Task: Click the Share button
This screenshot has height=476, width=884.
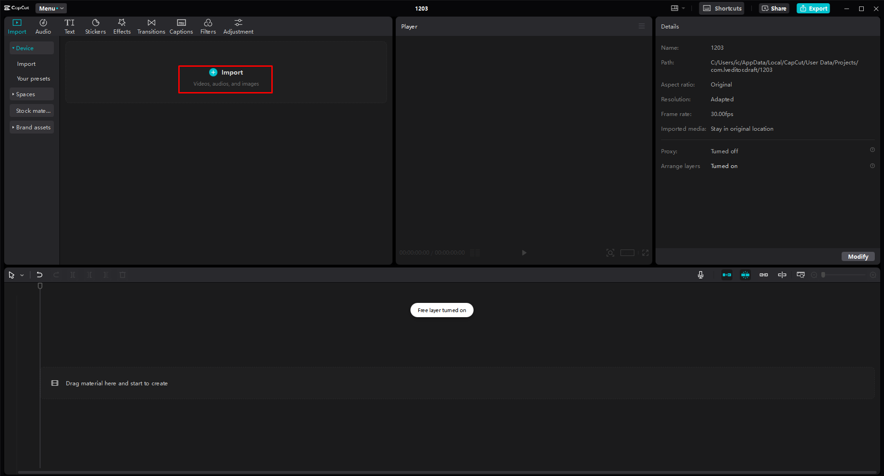Action: (774, 8)
